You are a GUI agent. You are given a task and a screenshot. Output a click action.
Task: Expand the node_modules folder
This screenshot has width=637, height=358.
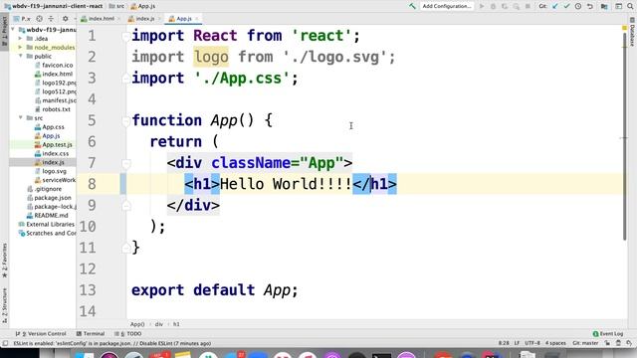[20, 48]
